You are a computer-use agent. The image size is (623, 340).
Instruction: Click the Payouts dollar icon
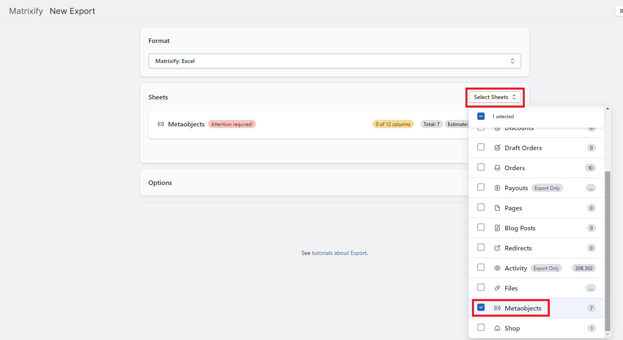[x=497, y=188]
